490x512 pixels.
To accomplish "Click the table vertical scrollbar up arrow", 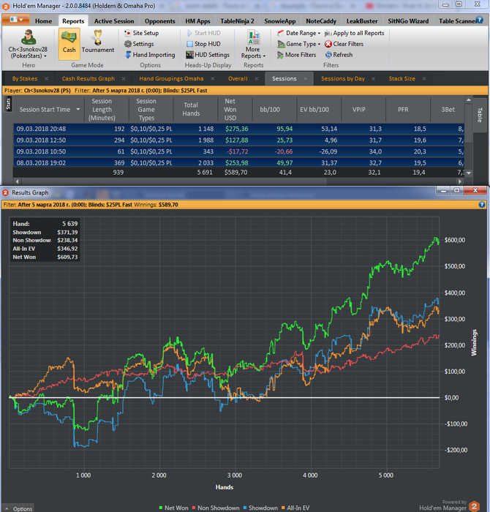I will 469,100.
